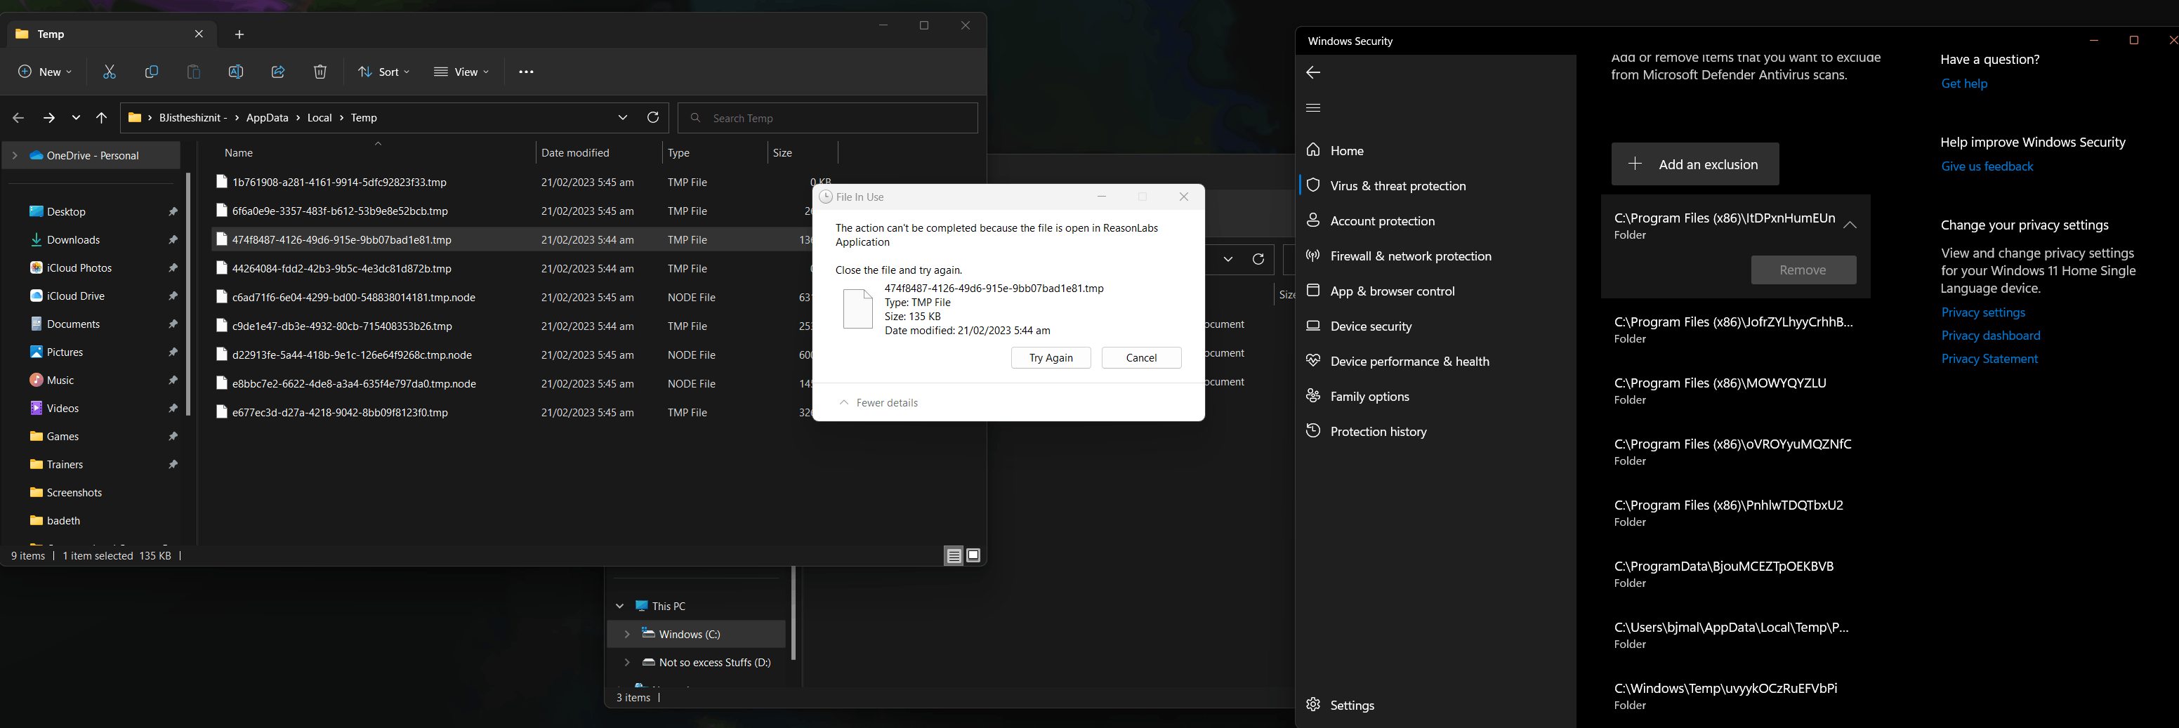
Task: Click Get help link
Action: [1964, 84]
